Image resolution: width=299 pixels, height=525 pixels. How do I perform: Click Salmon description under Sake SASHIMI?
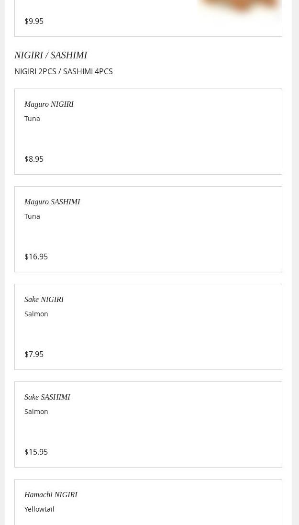36,411
